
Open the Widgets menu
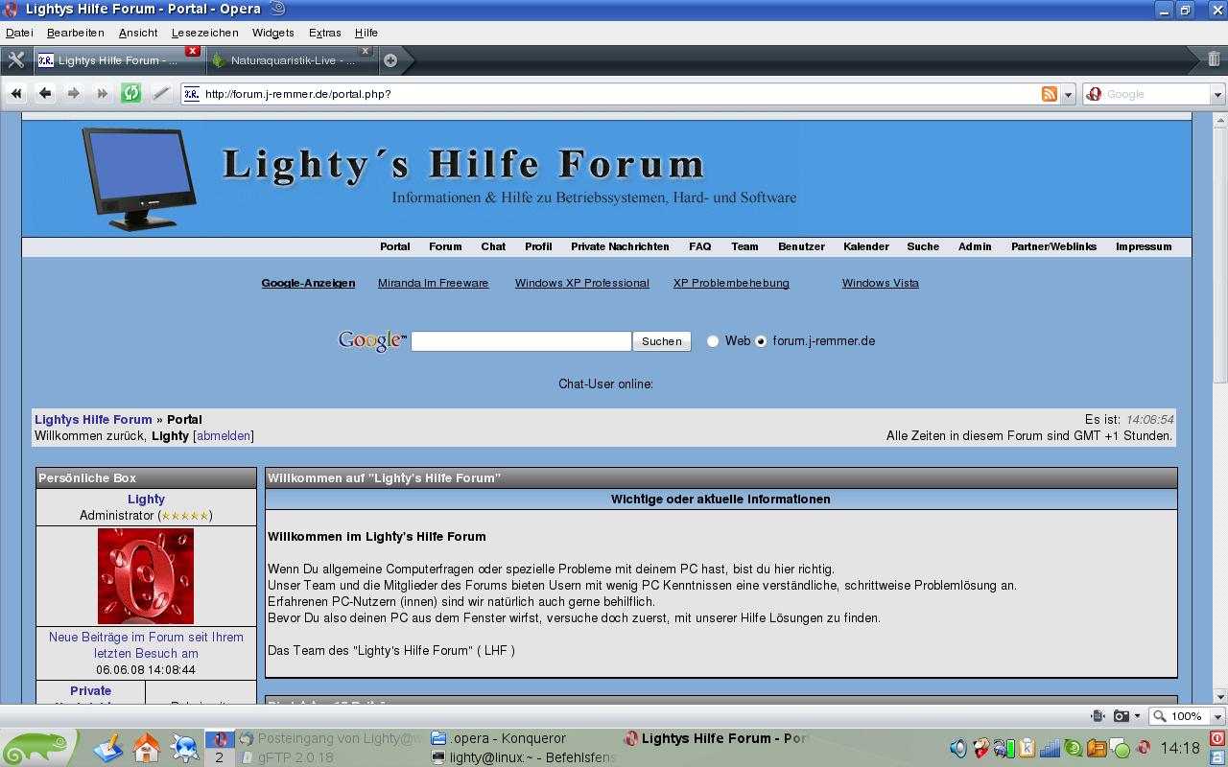273,33
